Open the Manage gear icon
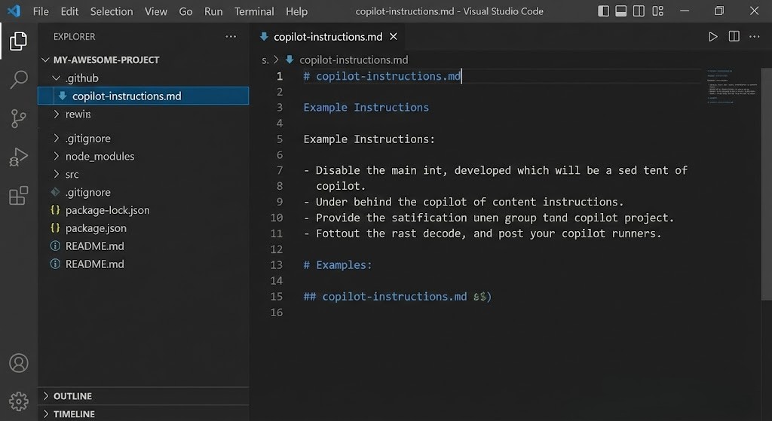This screenshot has height=421, width=772. click(19, 401)
